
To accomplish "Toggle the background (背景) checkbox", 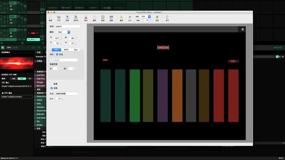I will click(x=52, y=88).
